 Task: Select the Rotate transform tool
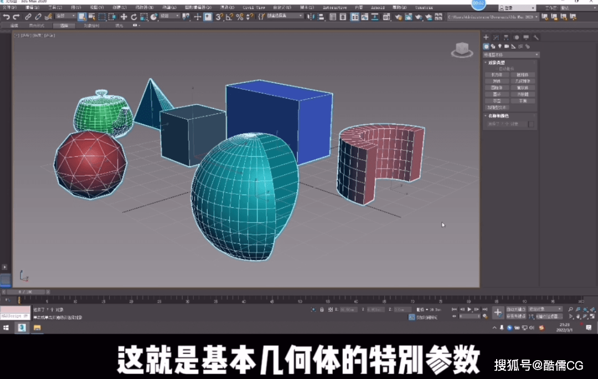pyautogui.click(x=134, y=17)
